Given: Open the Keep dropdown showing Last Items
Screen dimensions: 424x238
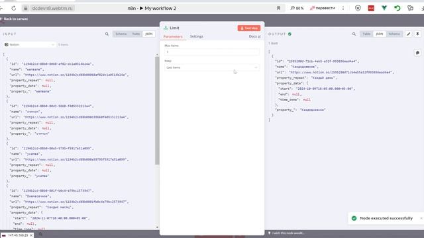Looking at the screenshot, I should tap(212, 67).
